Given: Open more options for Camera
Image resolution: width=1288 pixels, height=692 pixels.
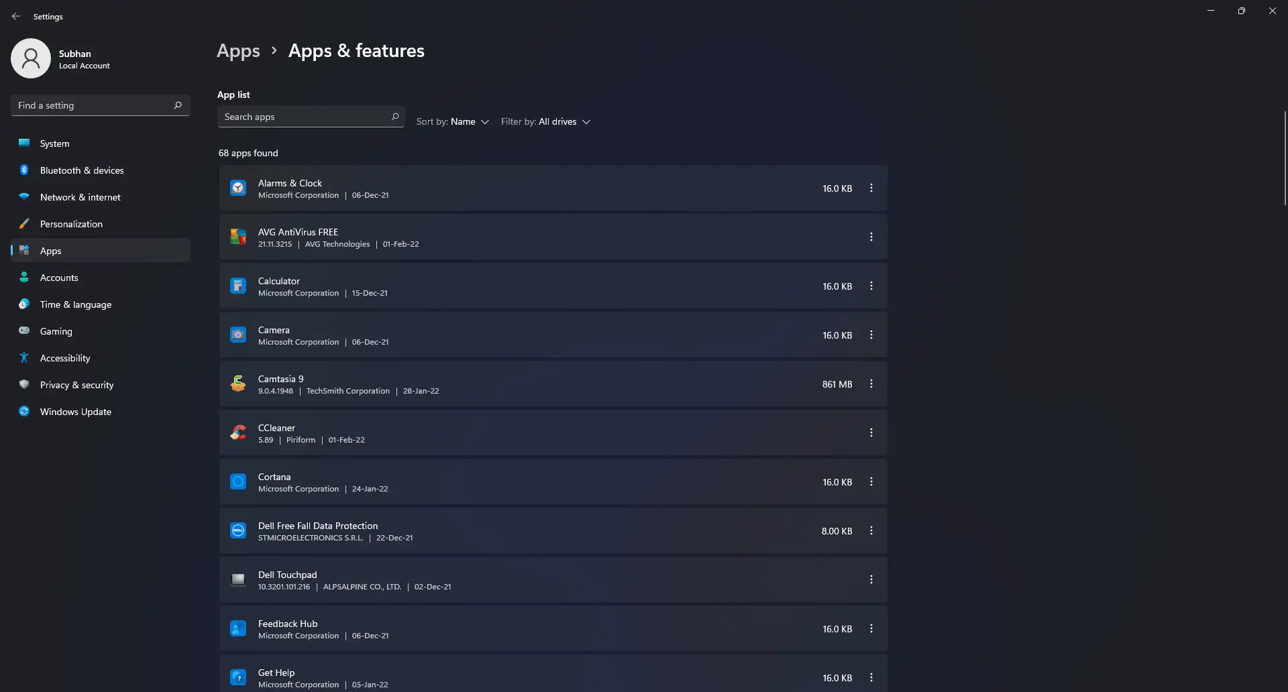Looking at the screenshot, I should [x=871, y=335].
